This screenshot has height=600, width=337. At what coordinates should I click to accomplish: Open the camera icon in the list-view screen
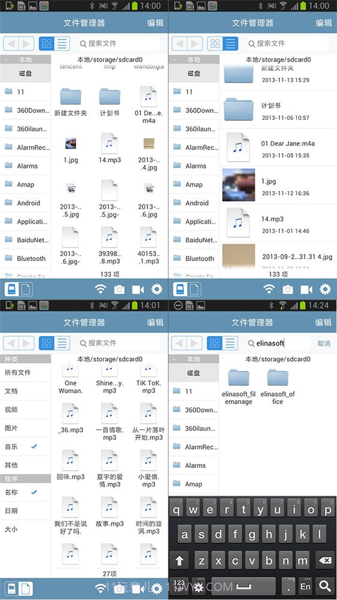pyautogui.click(x=288, y=289)
